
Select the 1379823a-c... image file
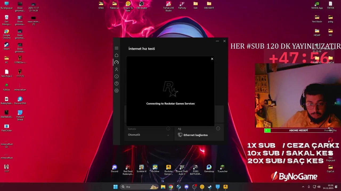pos(20,60)
